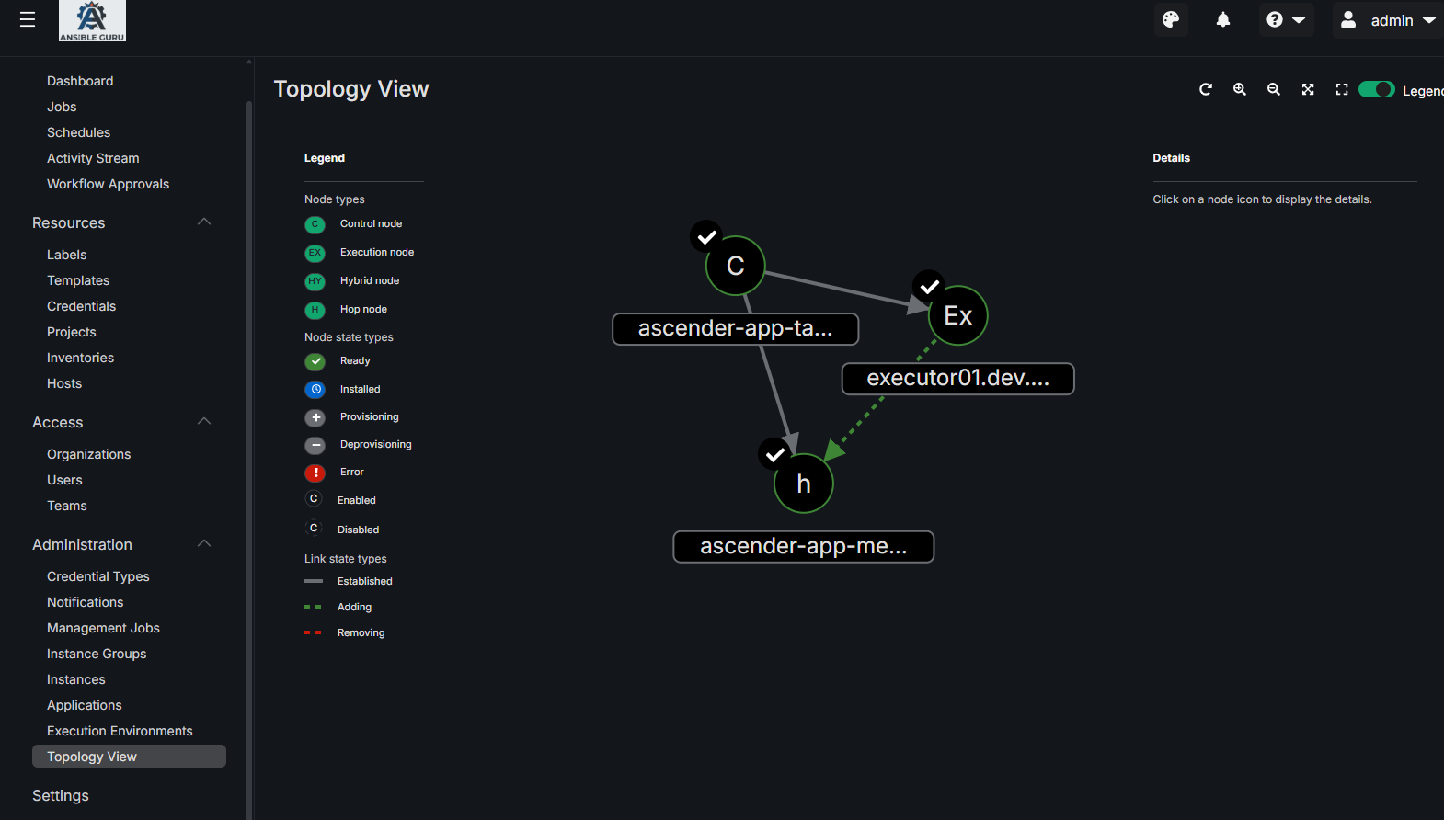Click the executor01.dev.... node label
1444x820 pixels.
click(958, 379)
